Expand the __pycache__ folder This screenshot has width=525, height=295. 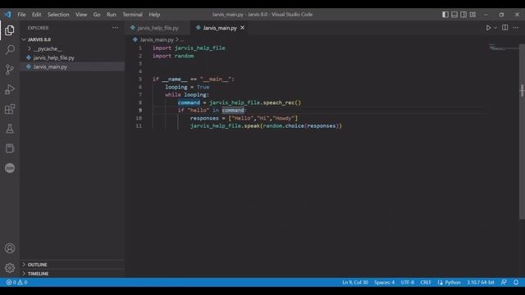point(72,48)
